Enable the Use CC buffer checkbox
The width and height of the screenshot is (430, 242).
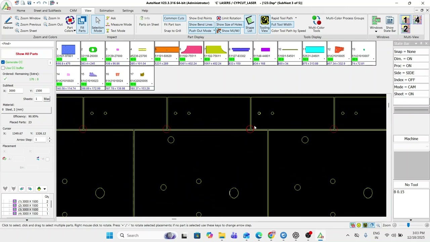point(3,68)
